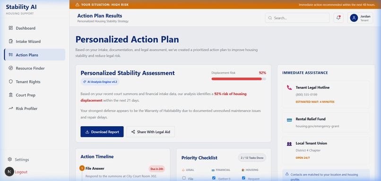Navigate to Tenant Rights
Screen dimensions: 381x181
click(x=35, y=82)
